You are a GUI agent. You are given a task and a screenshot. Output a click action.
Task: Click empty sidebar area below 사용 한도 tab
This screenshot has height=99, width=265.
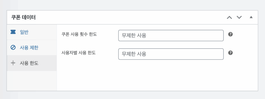(x=32, y=81)
